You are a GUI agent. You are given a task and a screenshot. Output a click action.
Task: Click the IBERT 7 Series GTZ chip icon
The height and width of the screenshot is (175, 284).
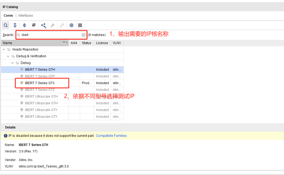tap(22, 90)
